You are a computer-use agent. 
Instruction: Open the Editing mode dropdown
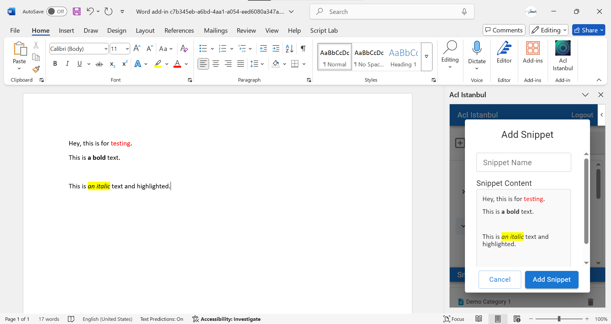click(549, 30)
